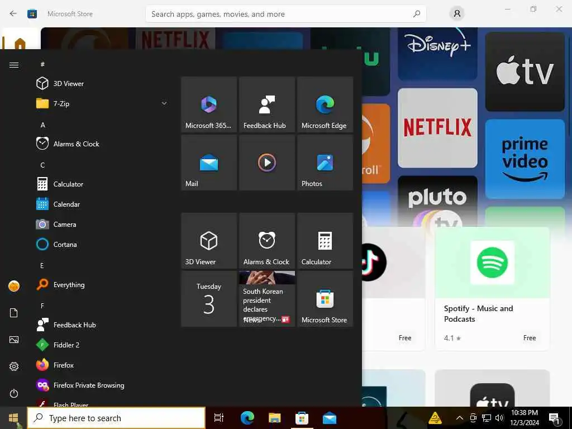
Task: Open the Photos tile
Action: click(325, 163)
